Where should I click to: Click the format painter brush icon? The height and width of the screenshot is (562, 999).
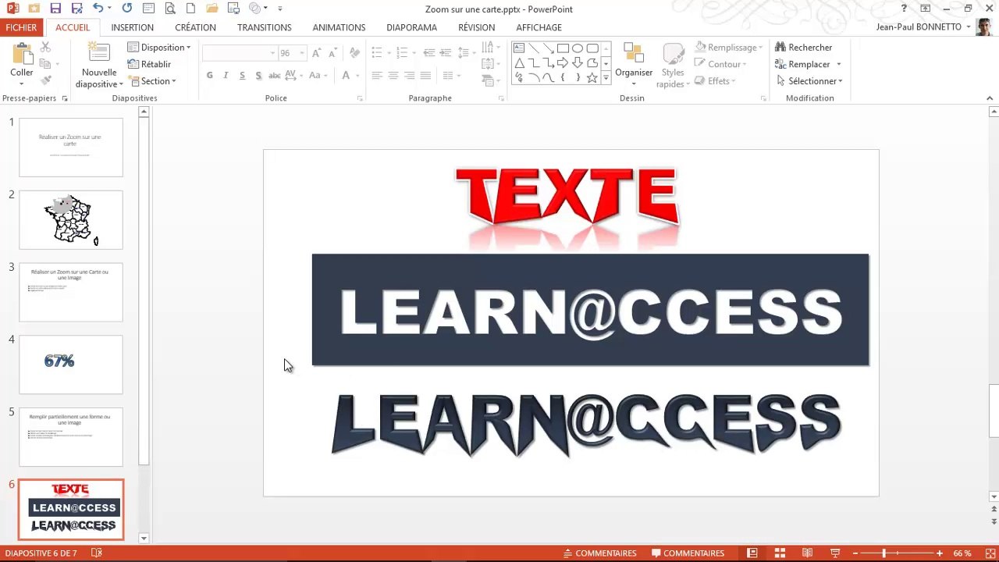click(x=45, y=80)
